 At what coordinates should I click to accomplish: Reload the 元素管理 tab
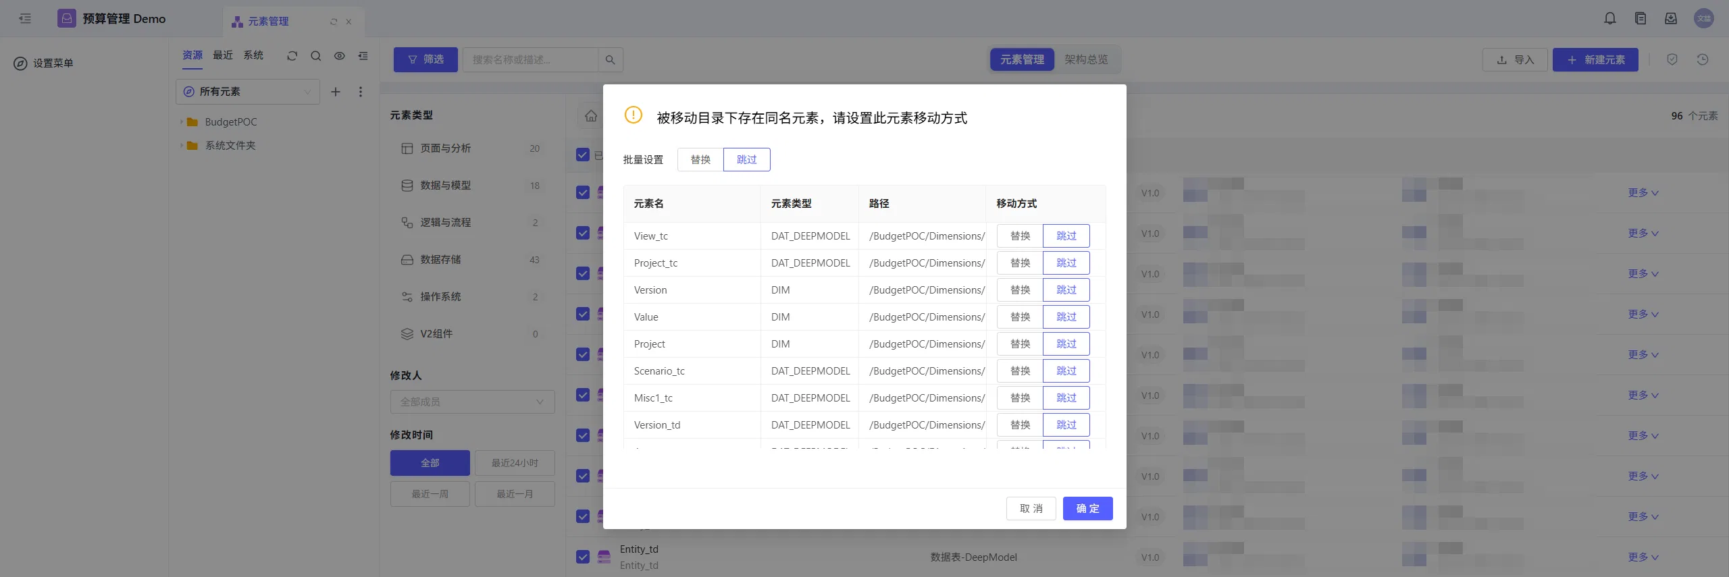click(334, 22)
